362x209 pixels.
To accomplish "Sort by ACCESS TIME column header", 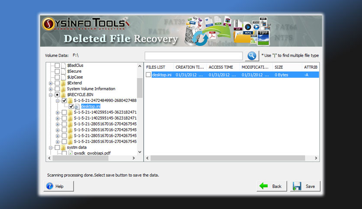I will click(223, 67).
